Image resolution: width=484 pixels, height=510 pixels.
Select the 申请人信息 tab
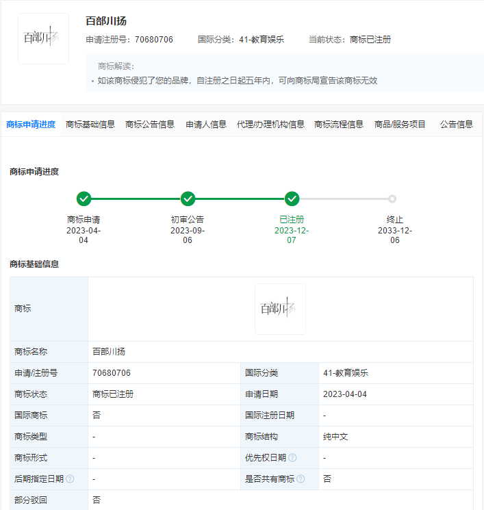(x=206, y=124)
